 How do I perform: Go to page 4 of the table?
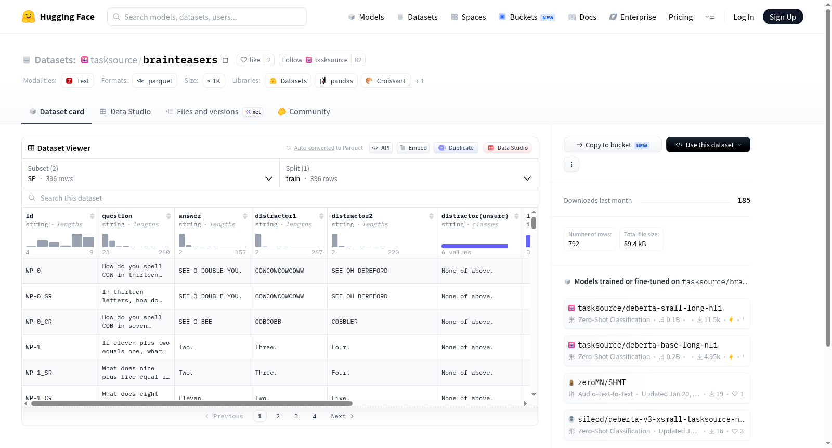314,416
